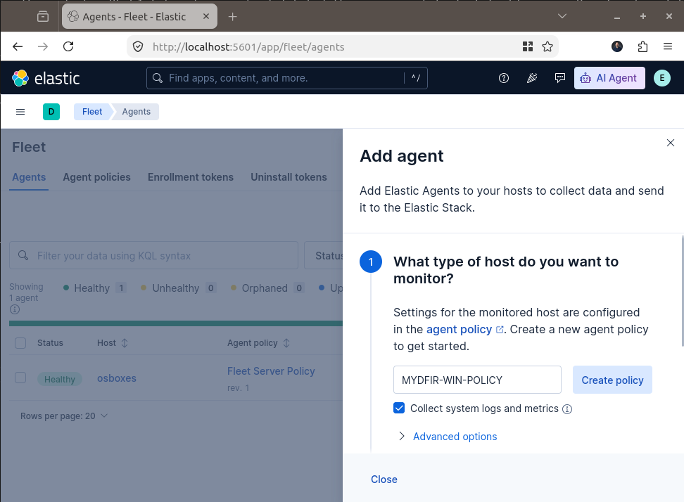The height and width of the screenshot is (502, 684).
Task: Open the tab list dropdown chevron
Action: pos(562,16)
